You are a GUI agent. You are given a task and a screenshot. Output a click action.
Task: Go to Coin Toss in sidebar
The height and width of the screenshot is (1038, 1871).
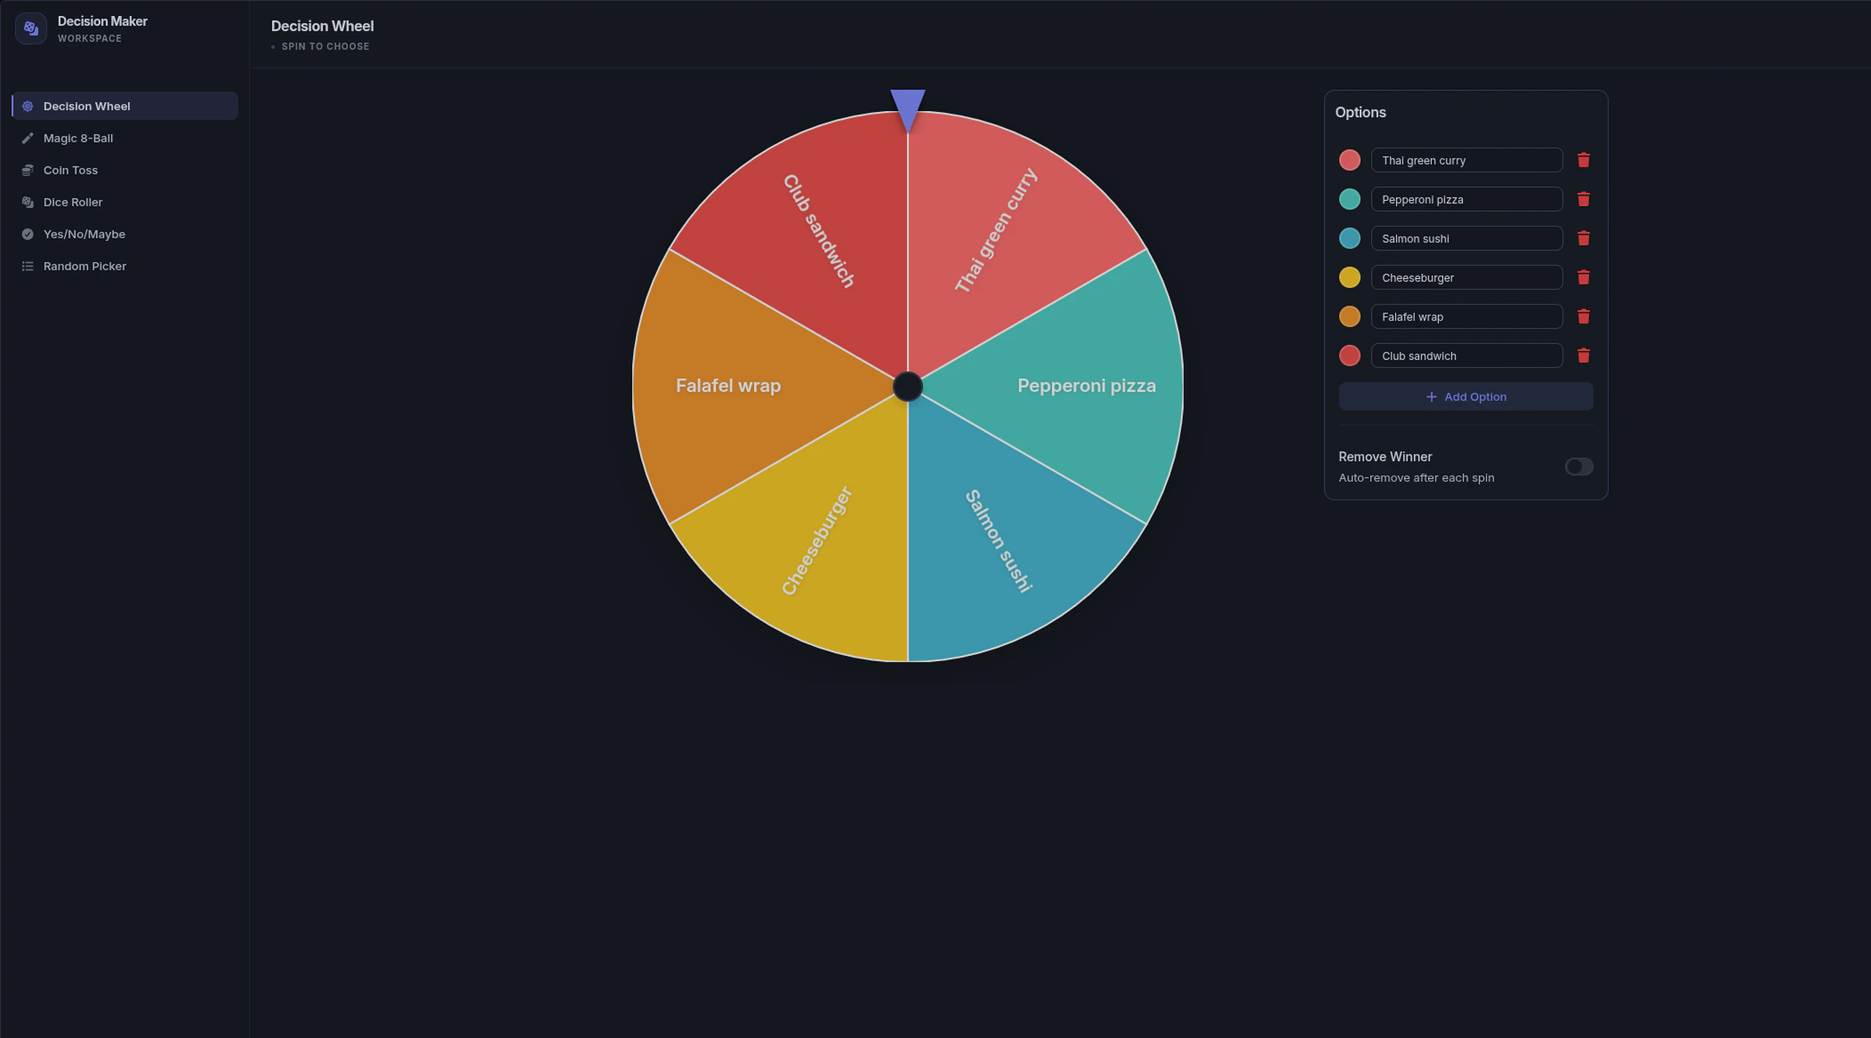[x=125, y=170]
